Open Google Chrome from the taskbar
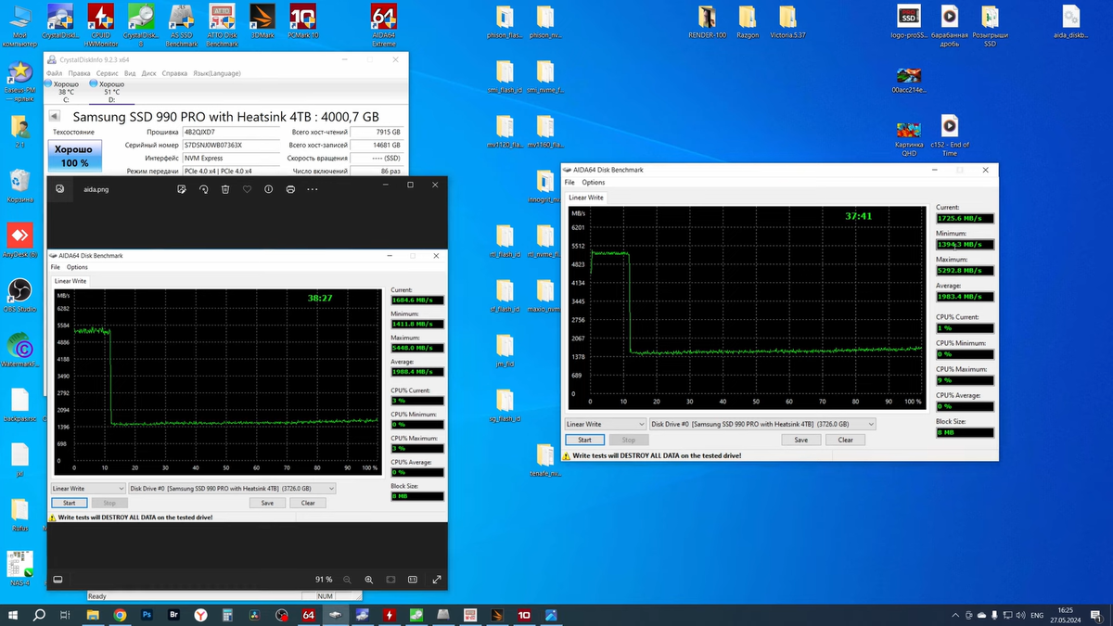The image size is (1113, 626). 120,615
